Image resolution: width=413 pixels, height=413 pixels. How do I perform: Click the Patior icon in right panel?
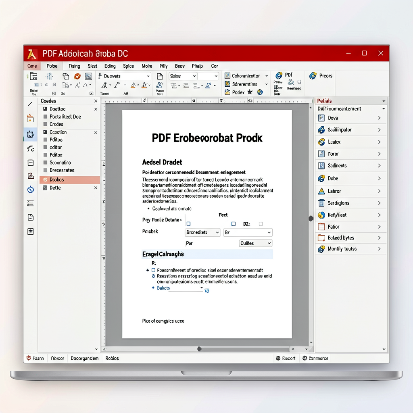(321, 227)
